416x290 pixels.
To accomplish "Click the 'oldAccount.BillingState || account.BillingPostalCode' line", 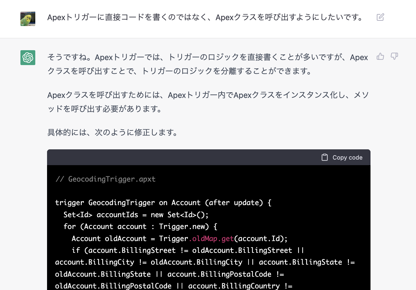I will [170, 274].
